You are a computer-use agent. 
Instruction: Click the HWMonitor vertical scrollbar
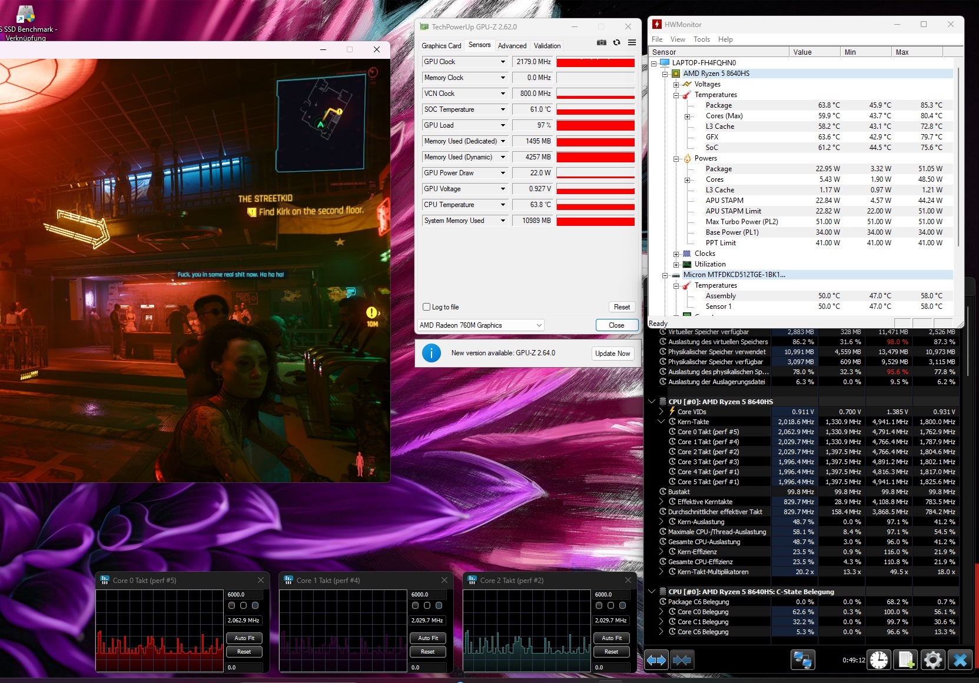click(x=958, y=156)
